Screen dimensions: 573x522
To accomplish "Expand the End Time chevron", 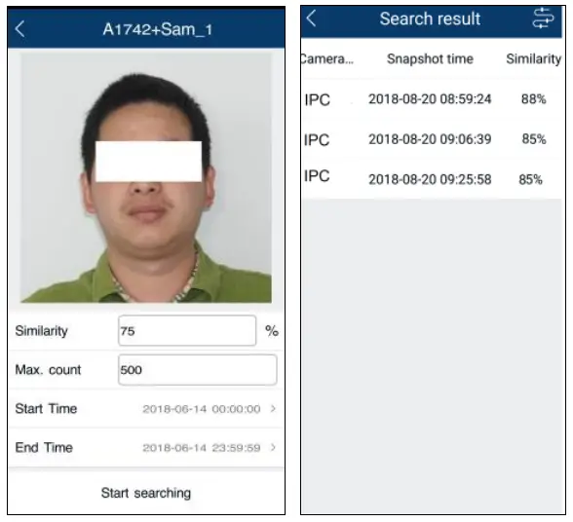I will pyautogui.click(x=273, y=447).
